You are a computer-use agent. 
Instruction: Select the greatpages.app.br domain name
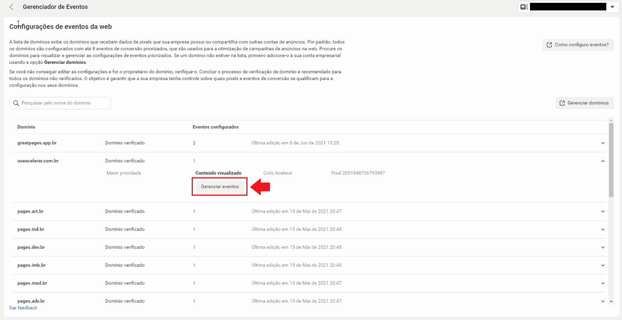pos(37,143)
